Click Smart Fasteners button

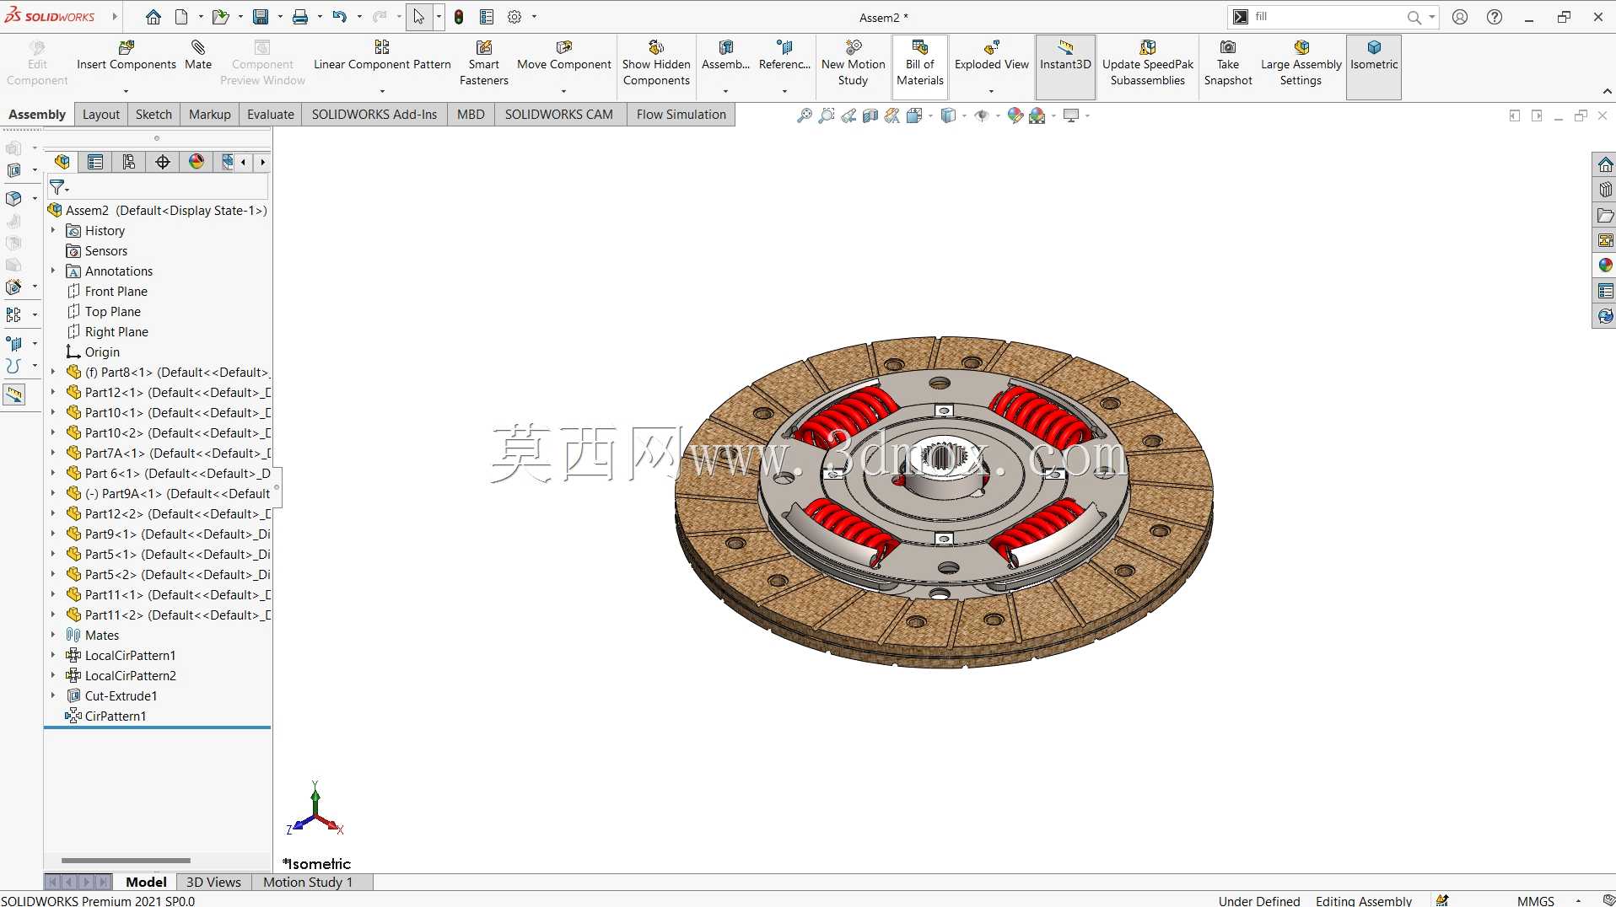tap(484, 63)
